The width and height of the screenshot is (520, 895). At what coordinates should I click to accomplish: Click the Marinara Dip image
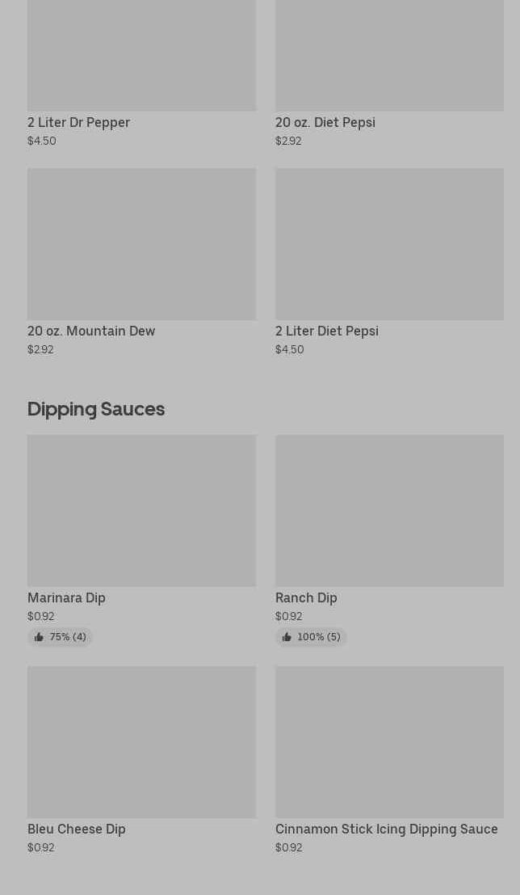point(141,510)
